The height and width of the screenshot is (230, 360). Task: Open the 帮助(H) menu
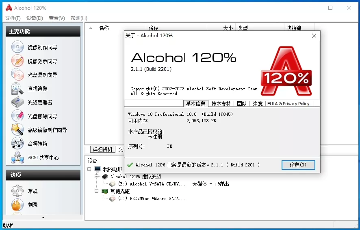pos(79,18)
